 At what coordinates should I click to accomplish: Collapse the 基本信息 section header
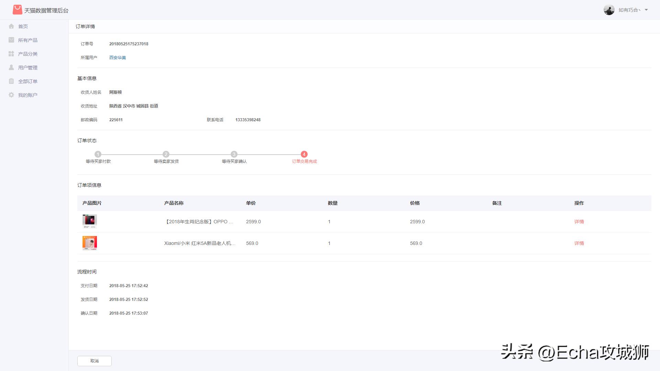pos(87,78)
